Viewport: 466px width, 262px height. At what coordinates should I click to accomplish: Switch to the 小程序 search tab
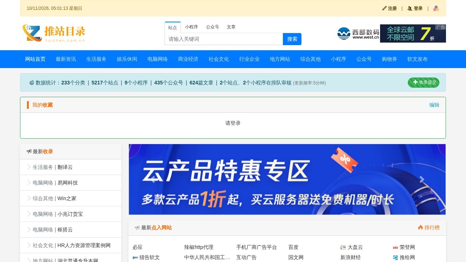[191, 27]
